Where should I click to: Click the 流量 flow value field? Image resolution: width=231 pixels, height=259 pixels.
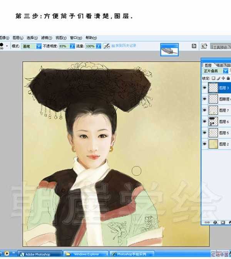pos(90,46)
